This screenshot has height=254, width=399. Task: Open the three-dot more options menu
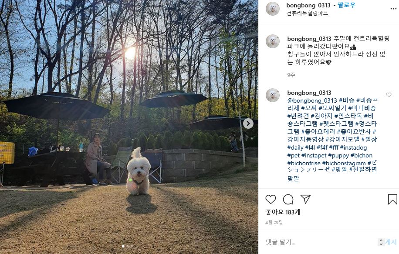coord(393,9)
